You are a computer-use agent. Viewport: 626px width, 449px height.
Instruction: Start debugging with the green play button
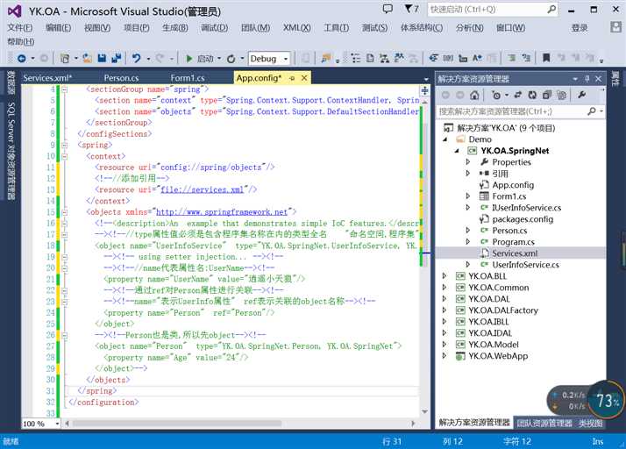[x=189, y=59]
